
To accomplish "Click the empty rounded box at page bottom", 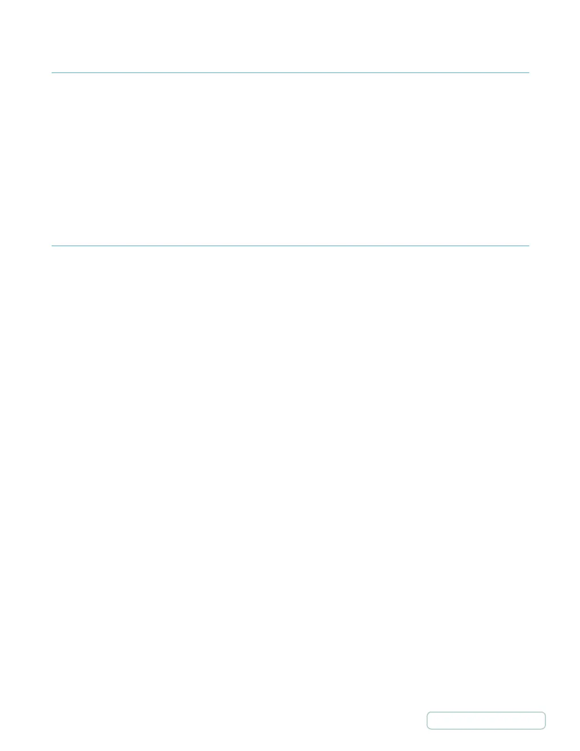I will [486, 720].
